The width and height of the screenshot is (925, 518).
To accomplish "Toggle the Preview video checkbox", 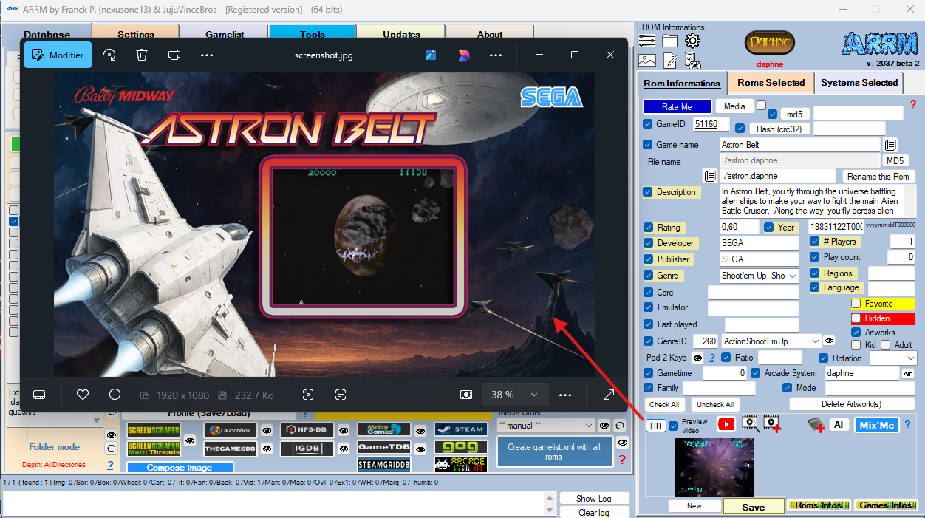I will (674, 426).
